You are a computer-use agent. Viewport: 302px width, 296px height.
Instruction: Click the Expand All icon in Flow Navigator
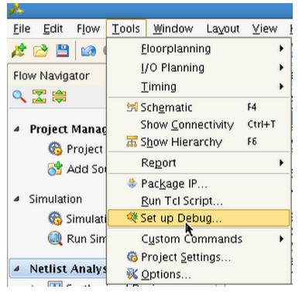point(59,97)
